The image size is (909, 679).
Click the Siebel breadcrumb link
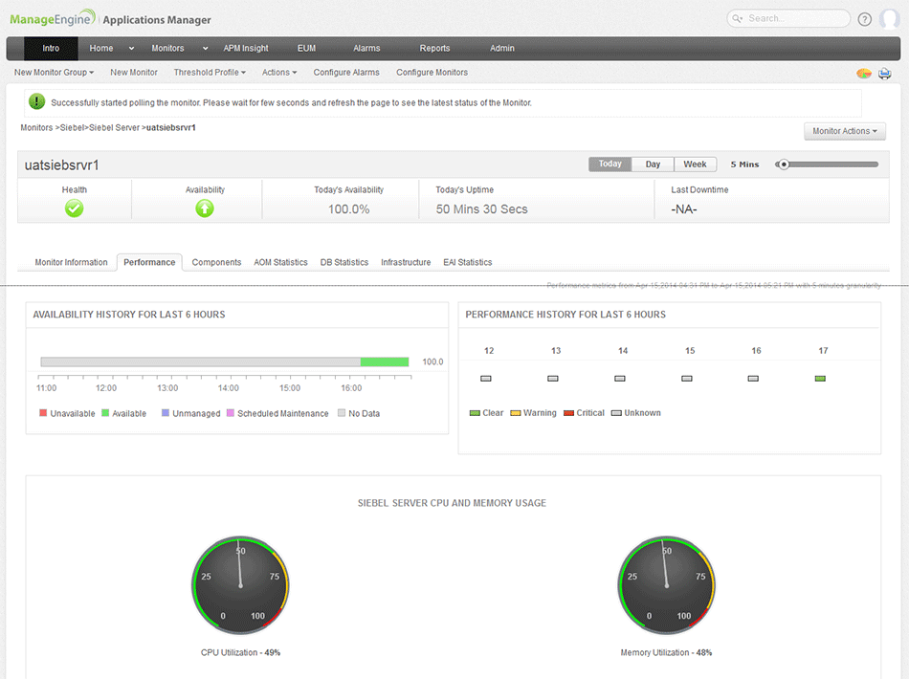point(72,127)
